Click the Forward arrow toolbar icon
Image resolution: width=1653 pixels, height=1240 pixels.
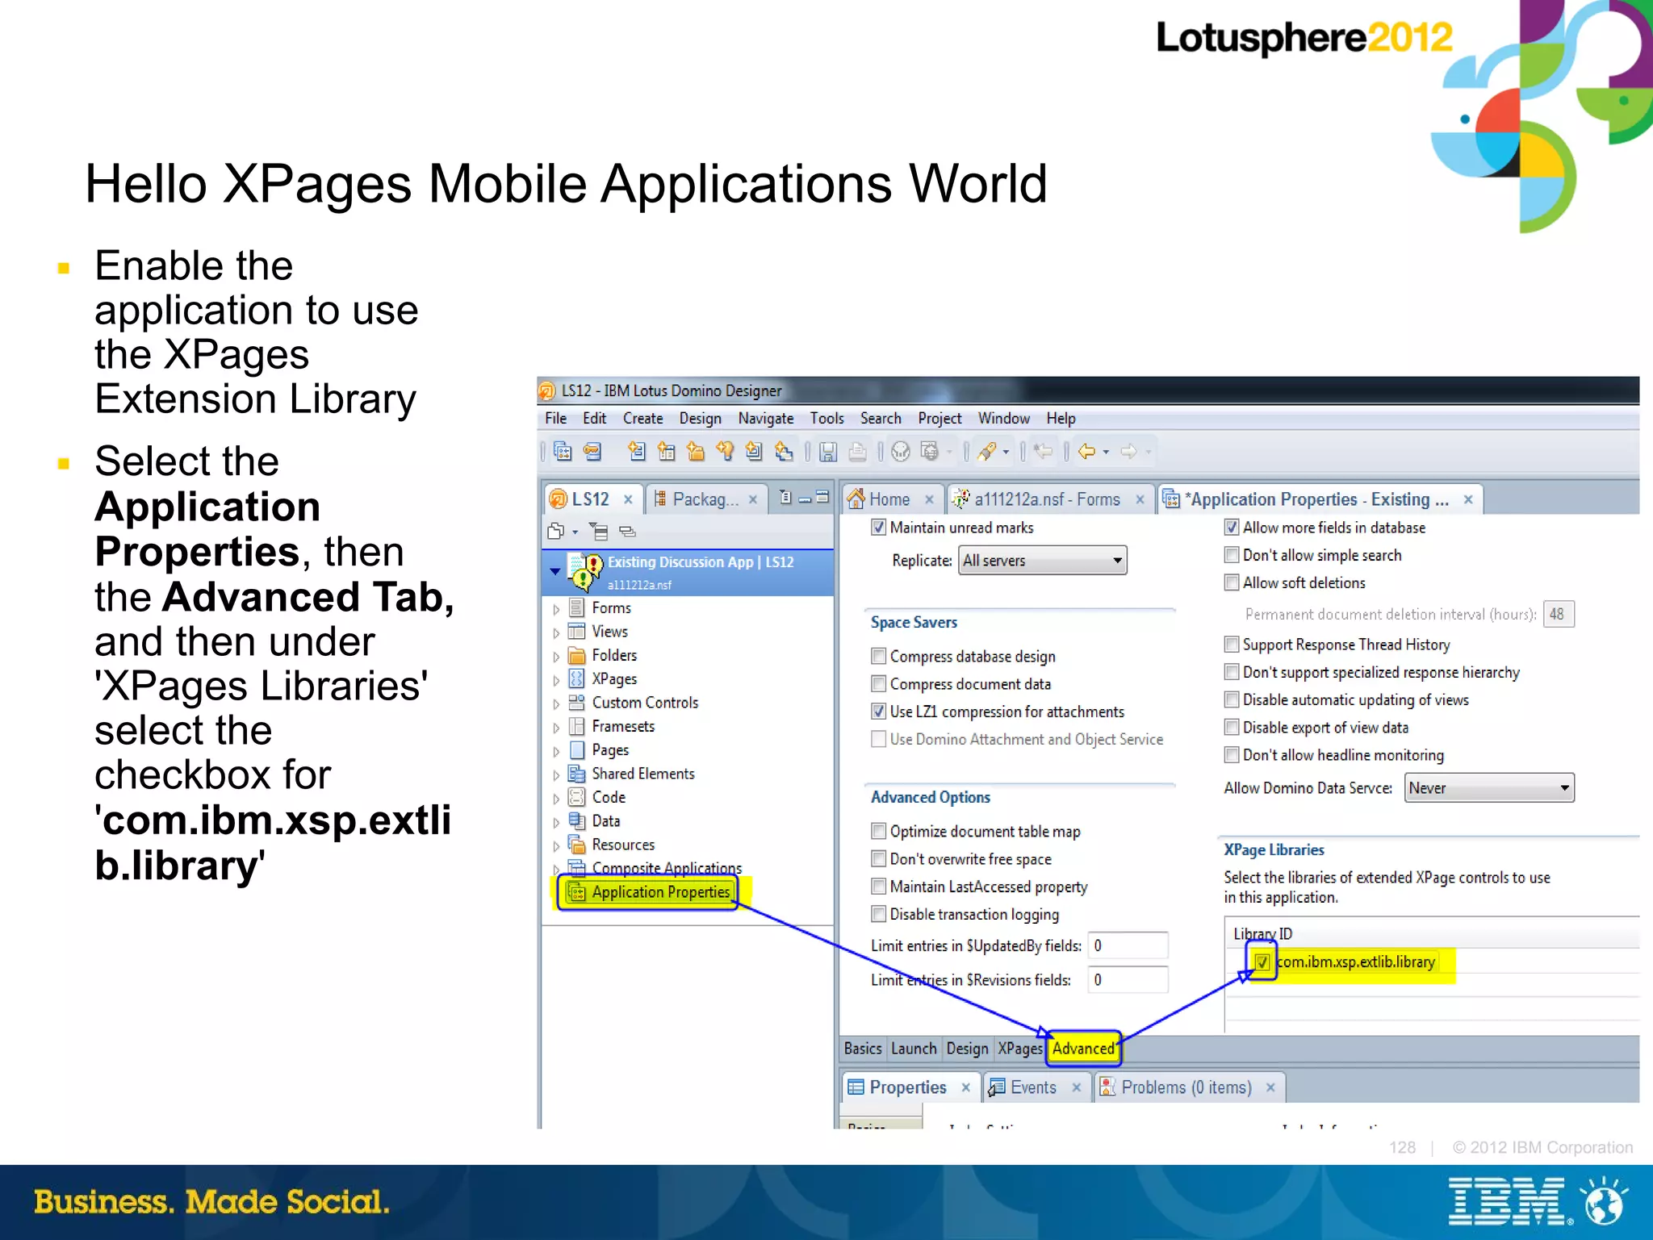(x=1128, y=452)
